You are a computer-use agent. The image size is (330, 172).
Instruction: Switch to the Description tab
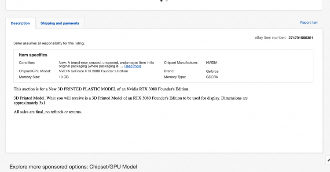pos(20,23)
